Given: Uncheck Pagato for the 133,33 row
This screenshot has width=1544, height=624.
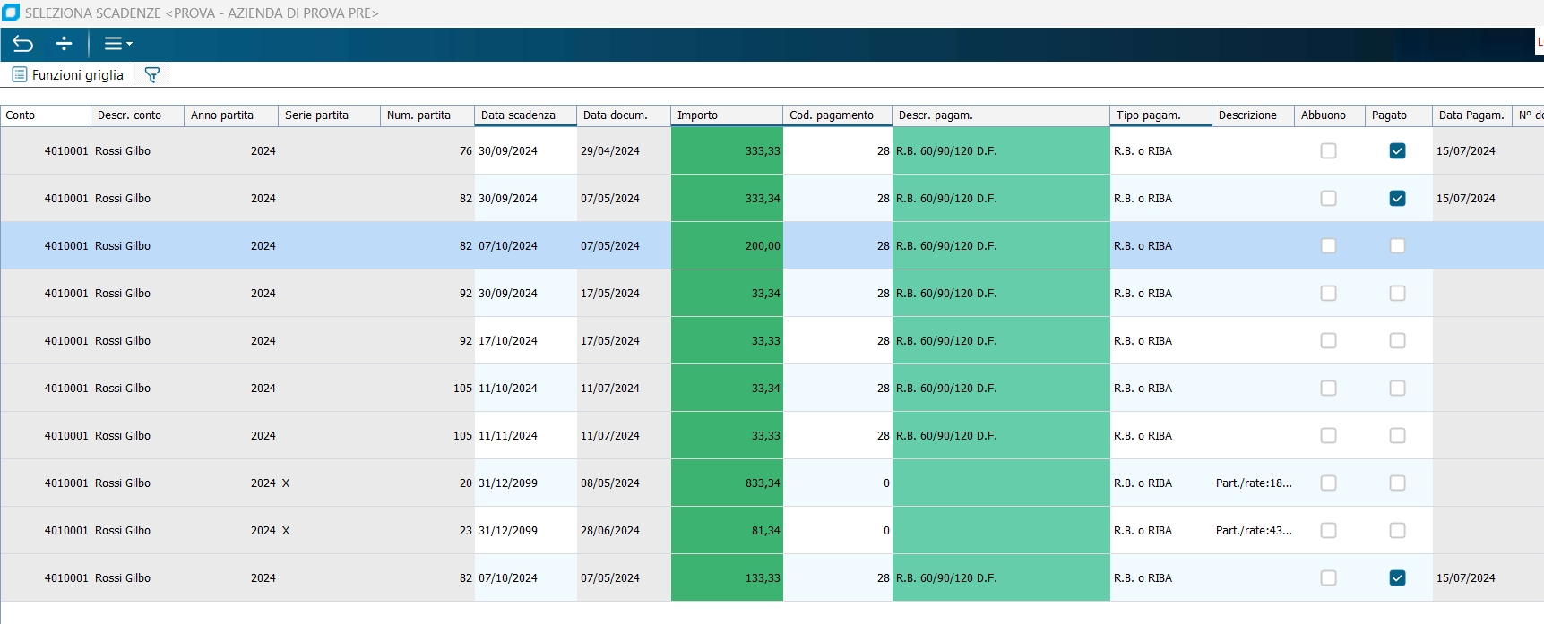Looking at the screenshot, I should (x=1397, y=578).
